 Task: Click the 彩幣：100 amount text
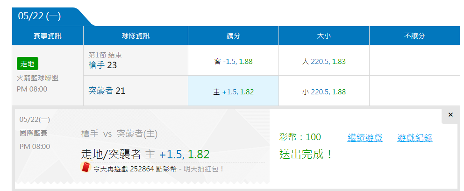pyautogui.click(x=300, y=137)
